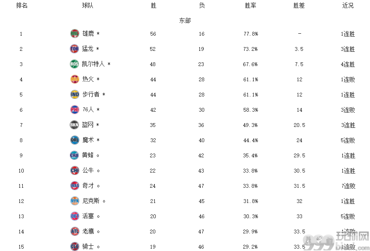
Task: Click the PHI 76ers team logo
Action: click(75, 109)
